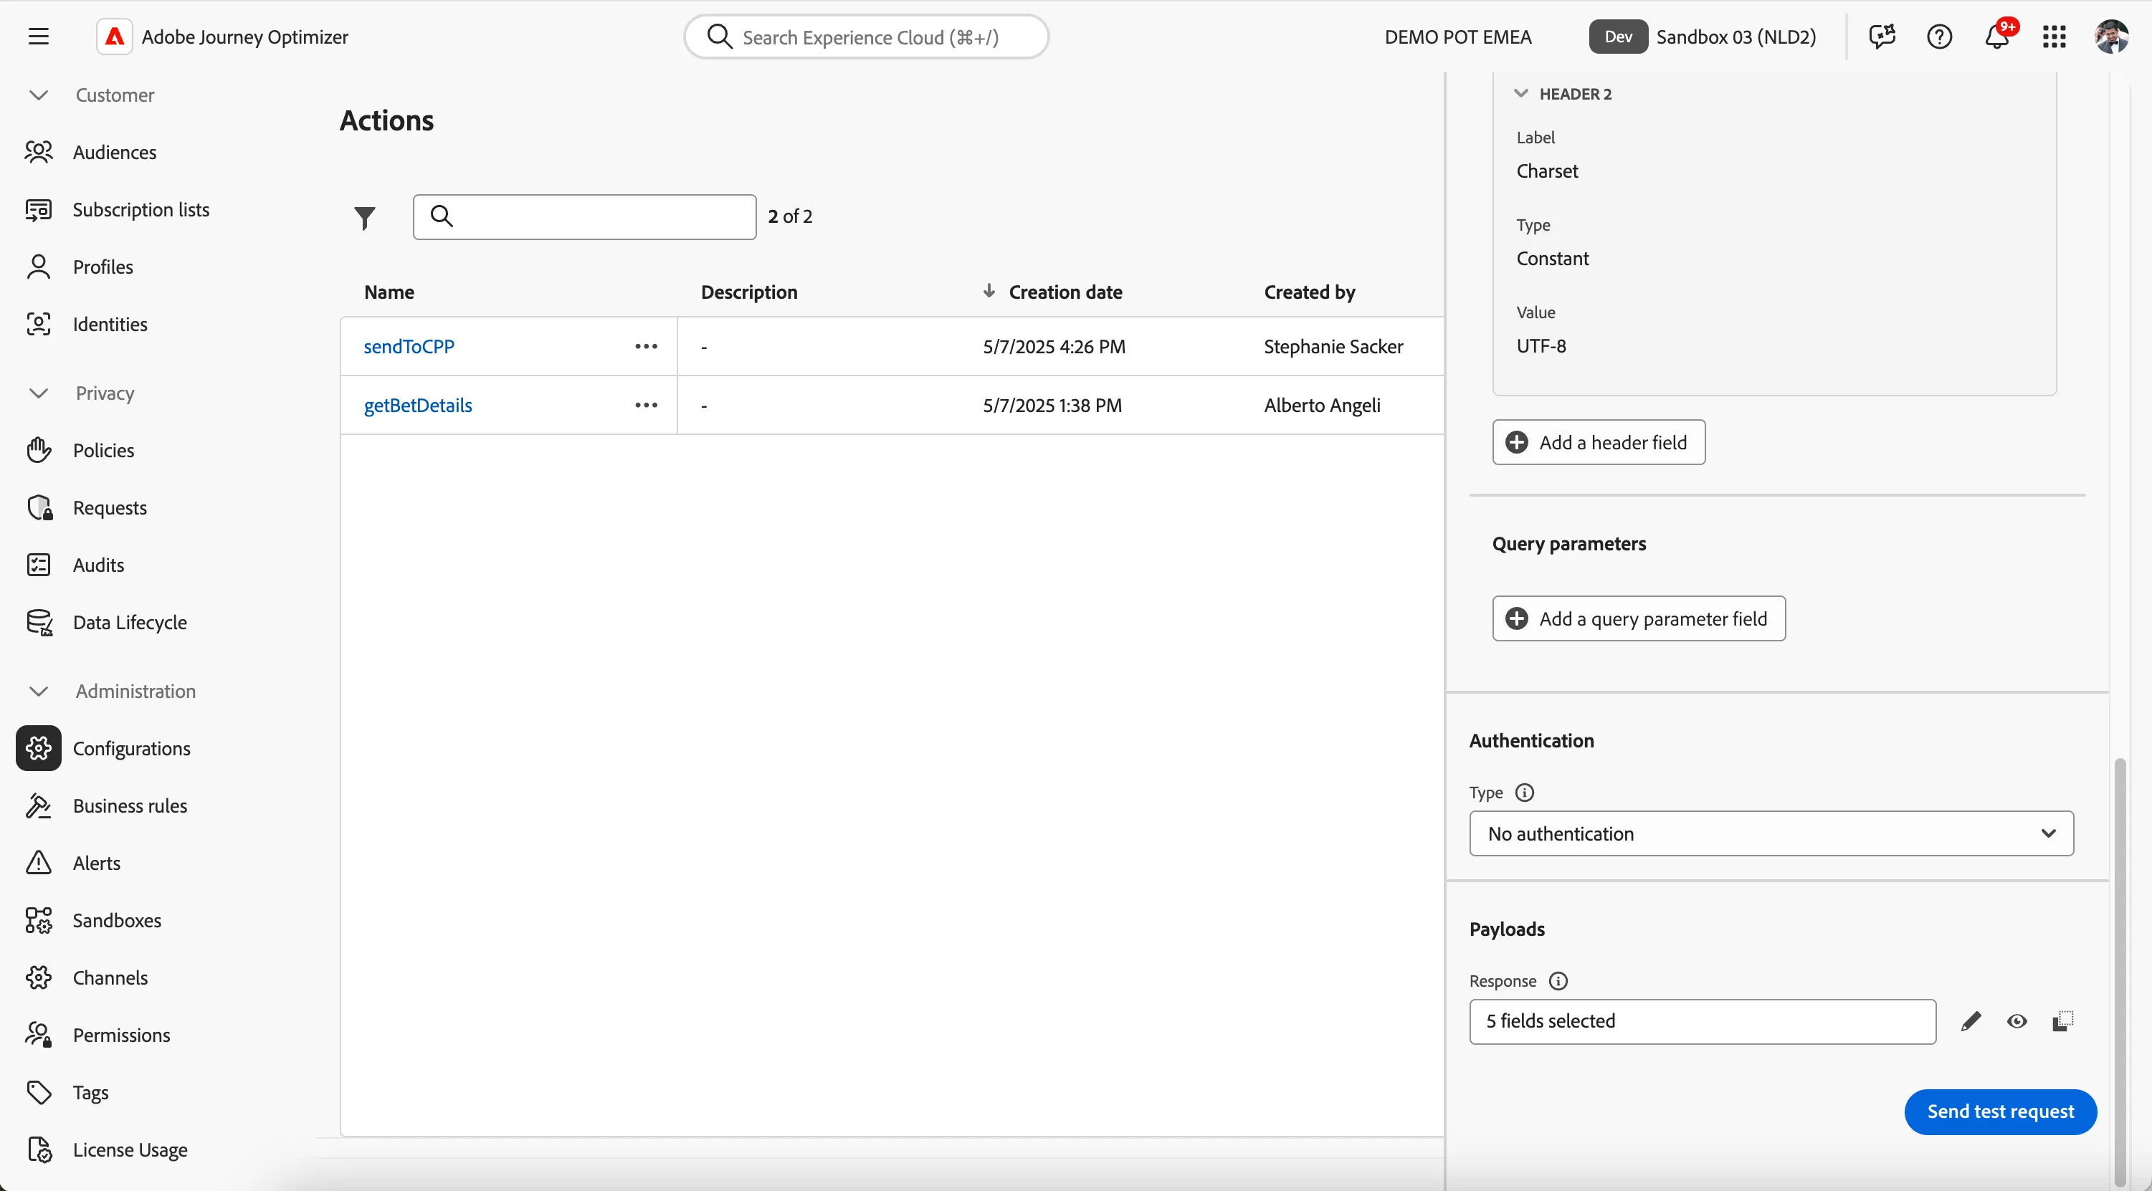This screenshot has height=1191, width=2152.
Task: Open the sendToCPP more options menu
Action: (x=646, y=346)
